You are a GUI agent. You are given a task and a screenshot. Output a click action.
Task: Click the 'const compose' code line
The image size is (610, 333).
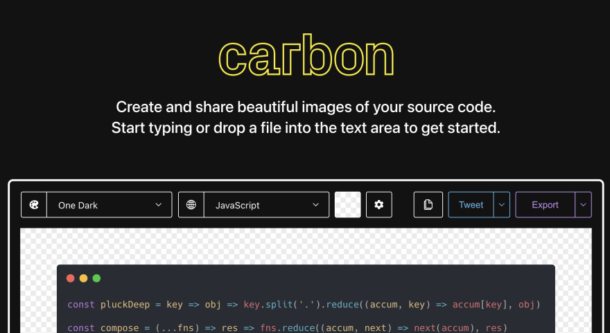click(x=288, y=328)
